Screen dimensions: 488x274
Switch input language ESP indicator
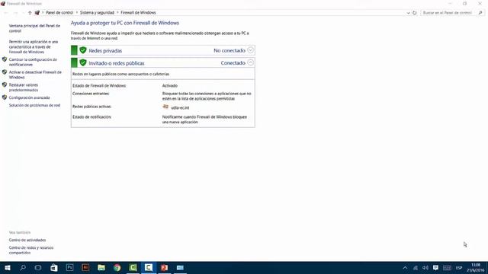pyautogui.click(x=459, y=268)
